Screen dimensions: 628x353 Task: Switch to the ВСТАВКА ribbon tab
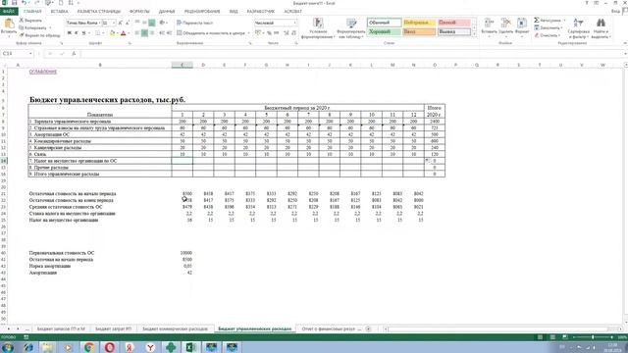pos(59,12)
